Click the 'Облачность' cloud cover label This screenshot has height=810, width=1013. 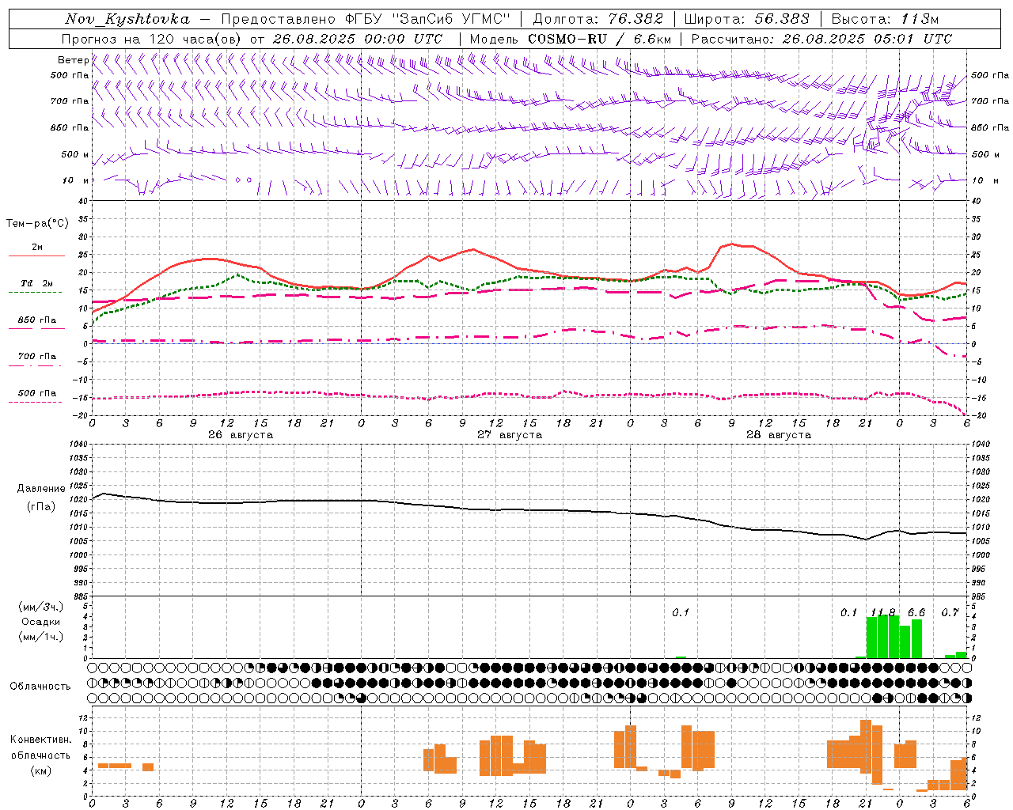(40, 687)
